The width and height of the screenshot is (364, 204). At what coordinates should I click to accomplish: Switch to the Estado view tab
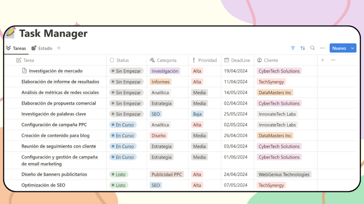42,48
